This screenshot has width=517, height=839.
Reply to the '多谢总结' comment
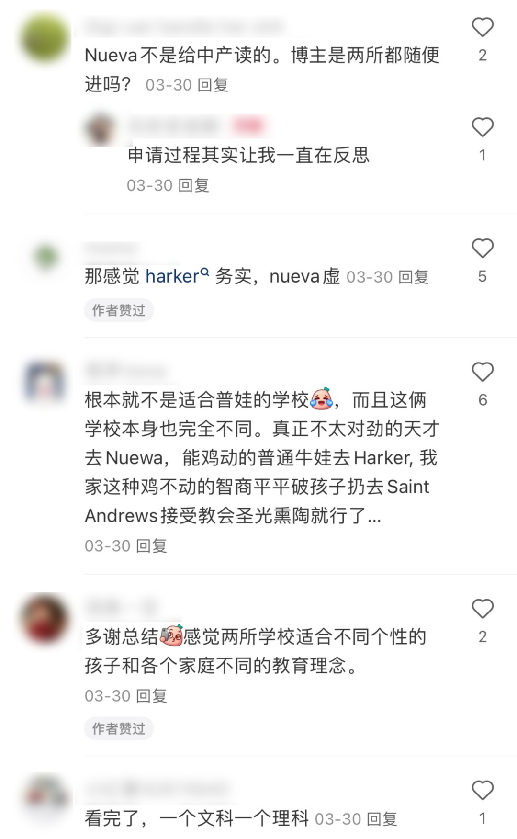(152, 696)
